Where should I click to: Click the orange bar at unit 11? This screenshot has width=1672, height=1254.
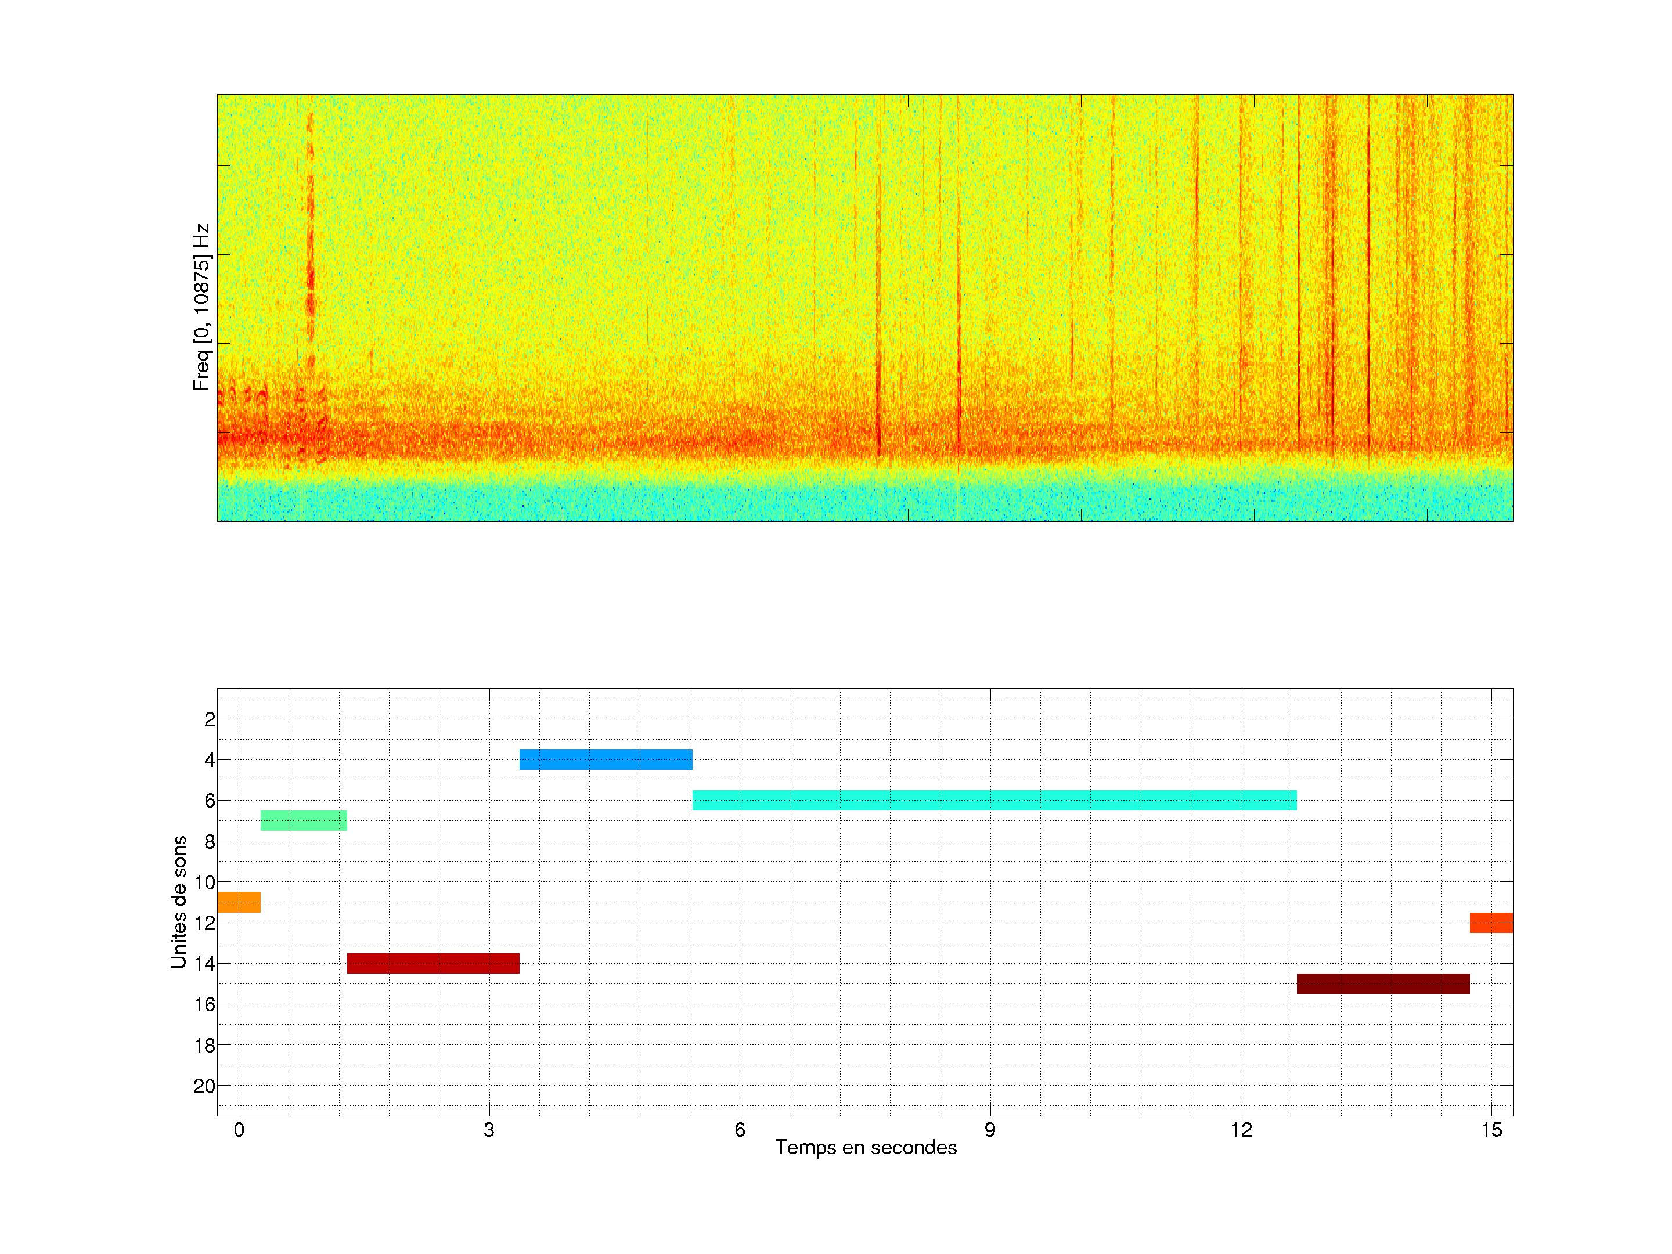239,903
